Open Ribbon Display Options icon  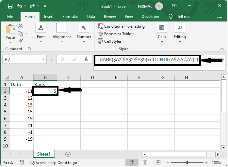174,6
